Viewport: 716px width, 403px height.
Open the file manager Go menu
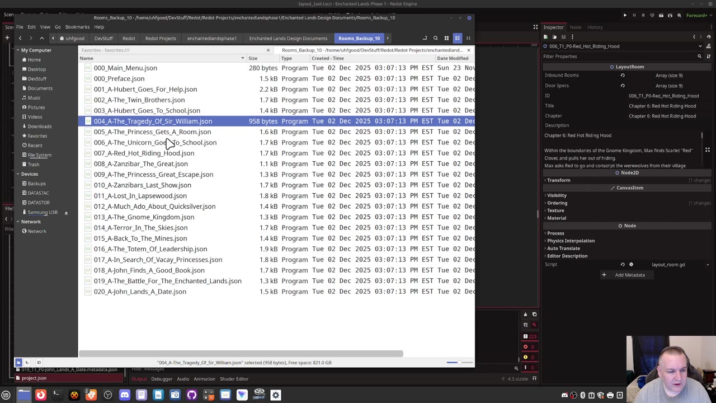click(58, 27)
